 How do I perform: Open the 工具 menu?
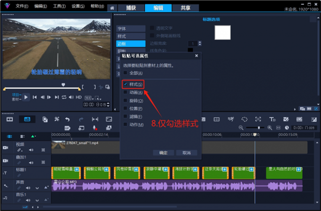coord(59,6)
